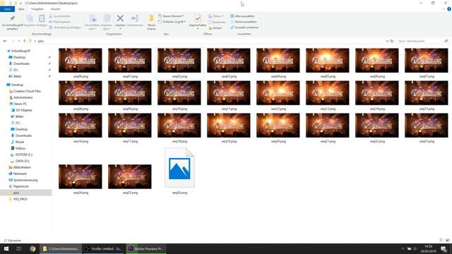Image resolution: width=452 pixels, height=254 pixels.
Task: Switch to the Ansicht ribbon tab
Action: [55, 9]
